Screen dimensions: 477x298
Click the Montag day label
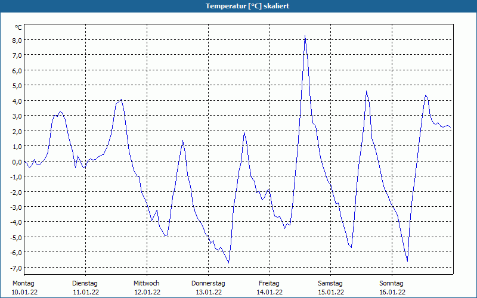[23, 284]
